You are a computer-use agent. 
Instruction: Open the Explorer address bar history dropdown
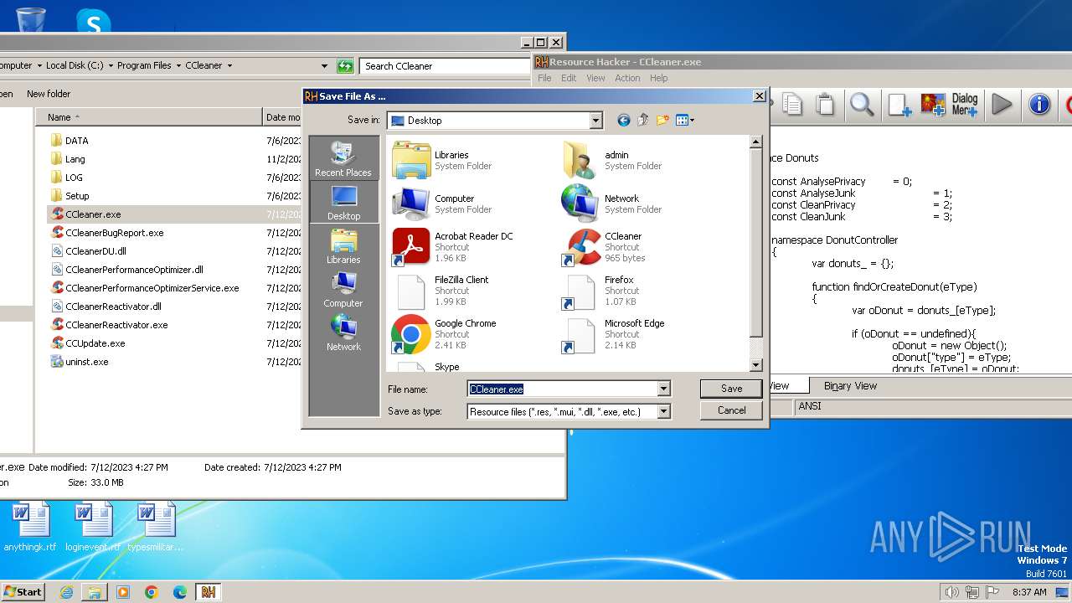324,65
